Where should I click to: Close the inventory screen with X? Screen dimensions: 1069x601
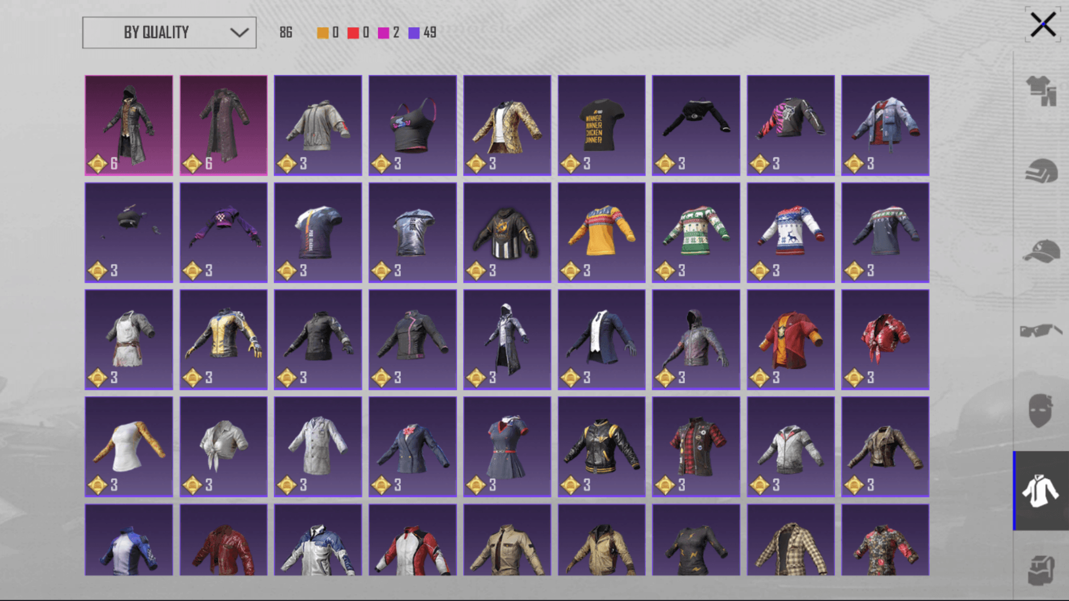[x=1042, y=24]
